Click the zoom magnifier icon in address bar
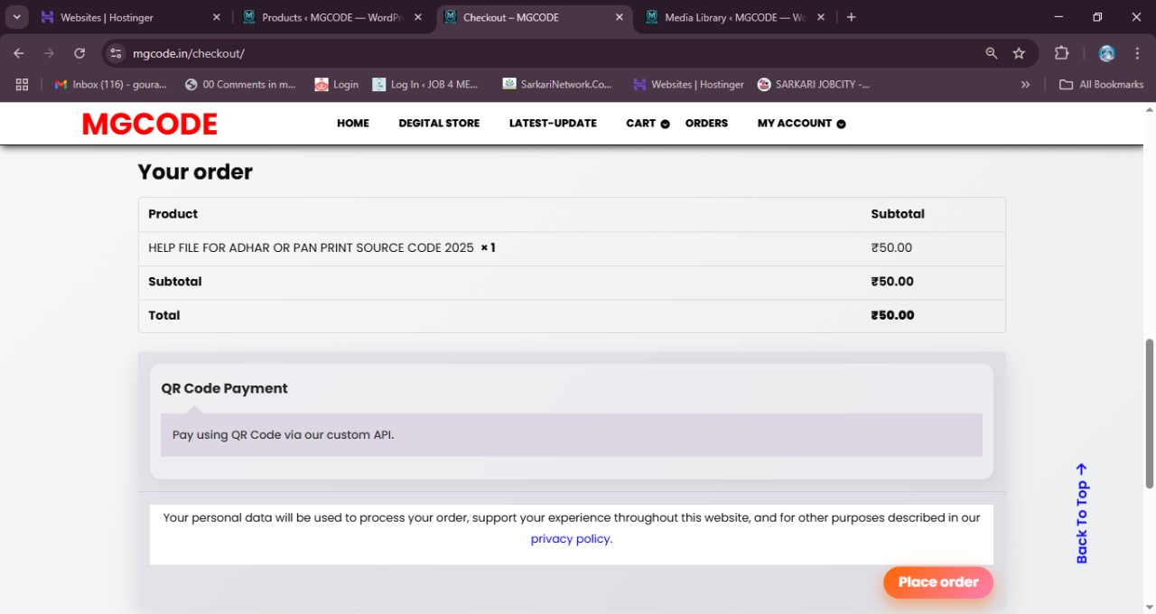The image size is (1156, 614). click(x=992, y=53)
